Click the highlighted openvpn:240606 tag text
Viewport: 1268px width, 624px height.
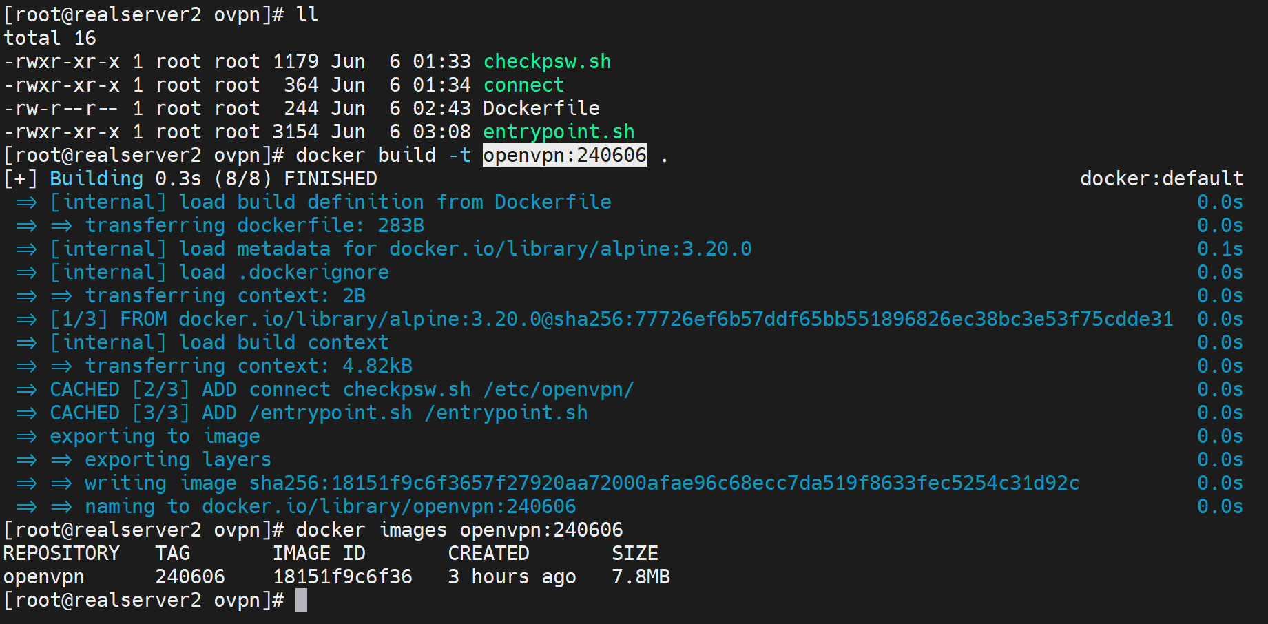tap(564, 155)
